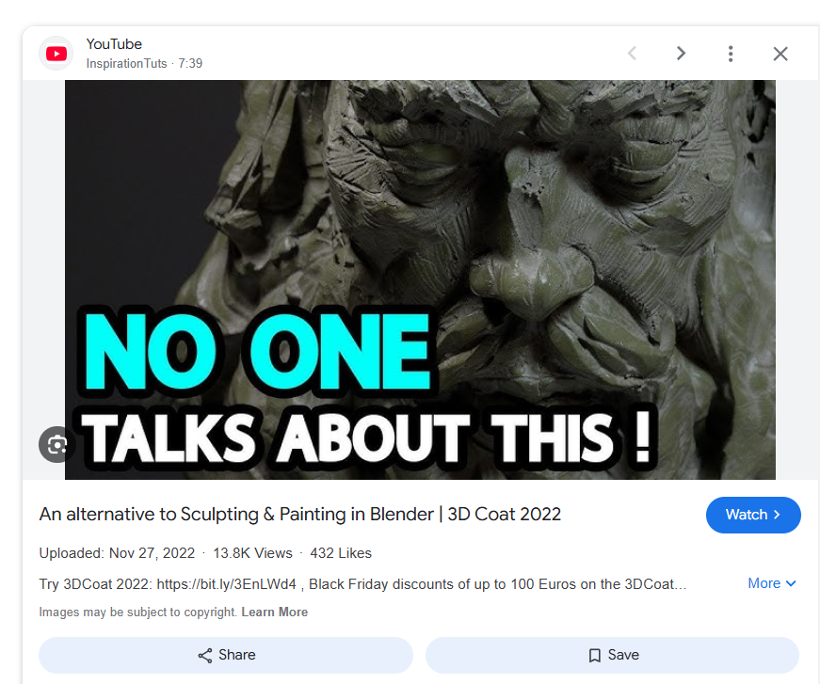Open the 3D Coat 2022 video title
This screenshot has height=684, width=820.
click(x=300, y=514)
